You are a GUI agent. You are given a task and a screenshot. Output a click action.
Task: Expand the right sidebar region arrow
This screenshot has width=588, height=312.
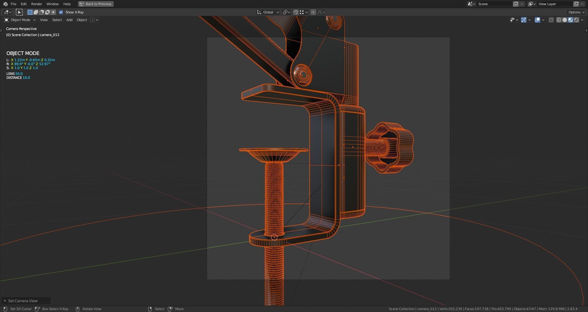tap(586, 30)
